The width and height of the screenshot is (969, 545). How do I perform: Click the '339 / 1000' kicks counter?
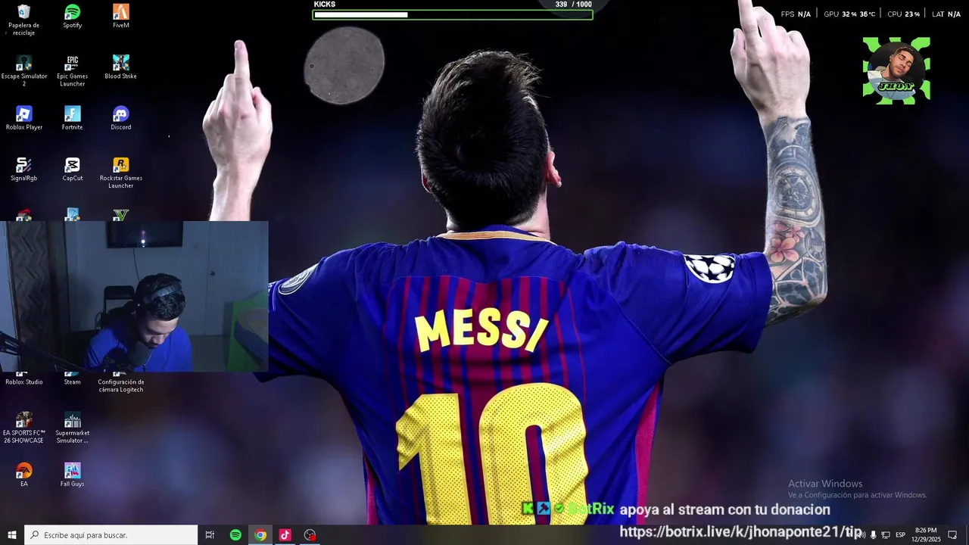pos(573,5)
